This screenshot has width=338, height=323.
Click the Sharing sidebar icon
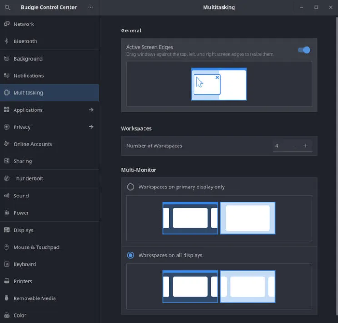[6, 161]
